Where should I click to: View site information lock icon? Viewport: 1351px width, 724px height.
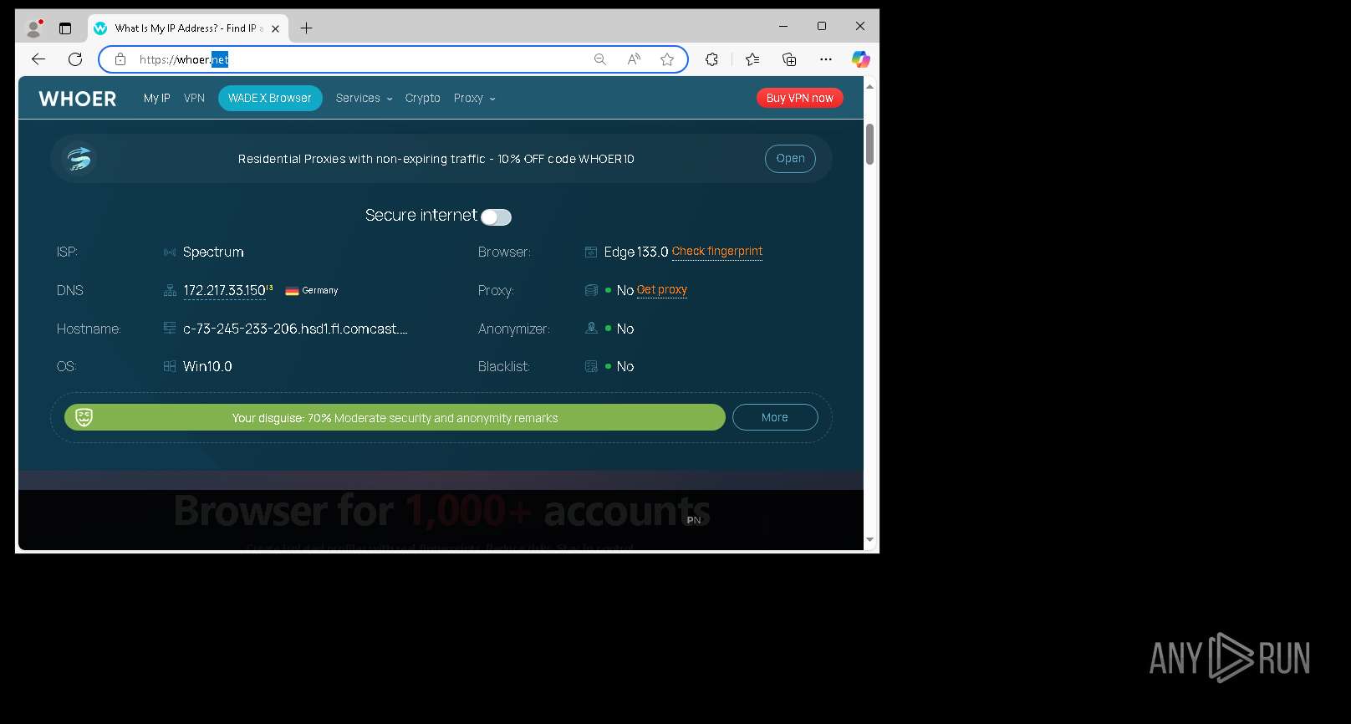point(120,59)
